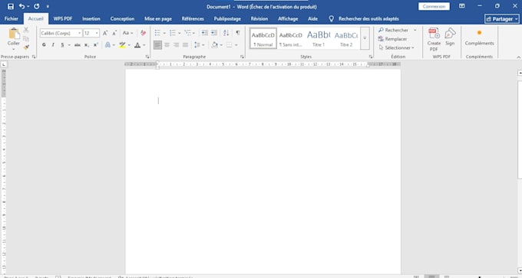Open ribbon display options icon
The image size is (522, 278).
[x=462, y=6]
